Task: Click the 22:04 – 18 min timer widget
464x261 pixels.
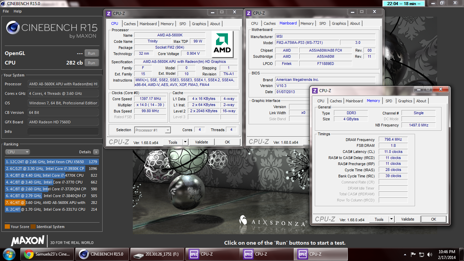Action: point(404,3)
